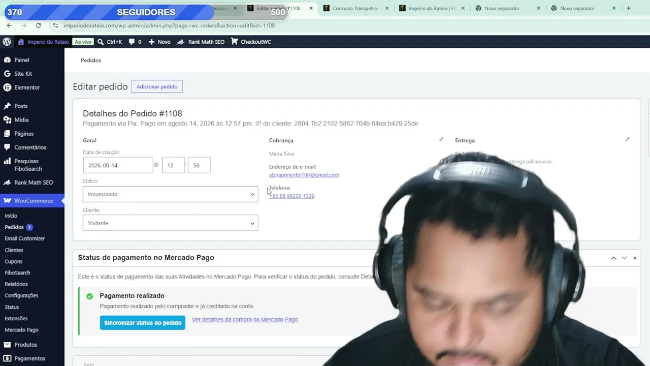Open FiboSearch submenu under WooCommerce

point(17,273)
